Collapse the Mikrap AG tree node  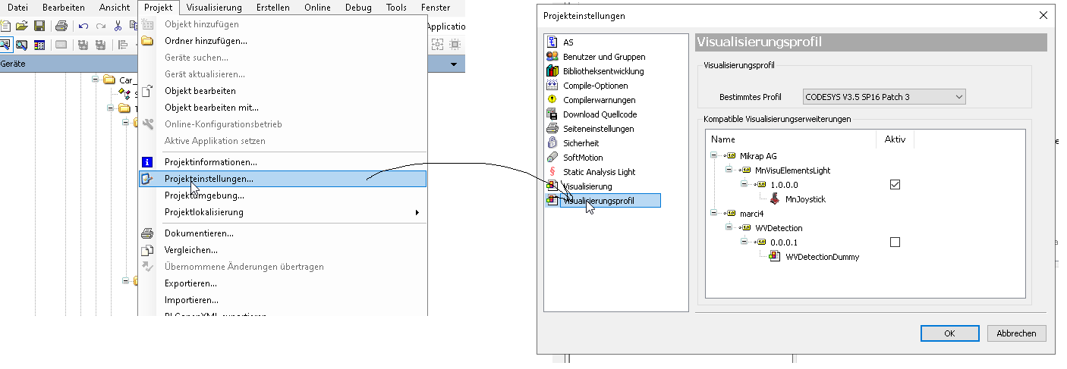click(713, 156)
